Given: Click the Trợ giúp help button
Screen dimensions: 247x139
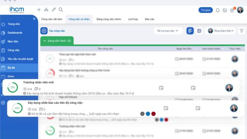Looking at the screenshot, I should [206, 10].
